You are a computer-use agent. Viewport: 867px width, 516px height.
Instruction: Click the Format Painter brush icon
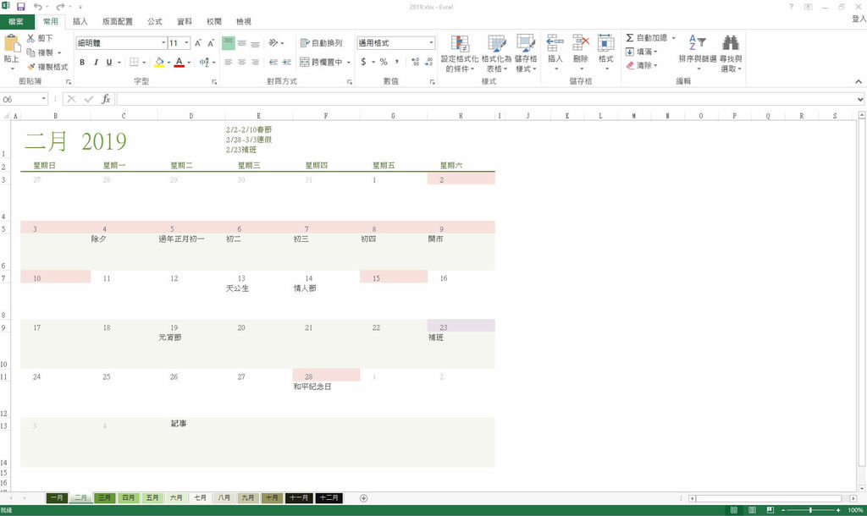(31, 66)
